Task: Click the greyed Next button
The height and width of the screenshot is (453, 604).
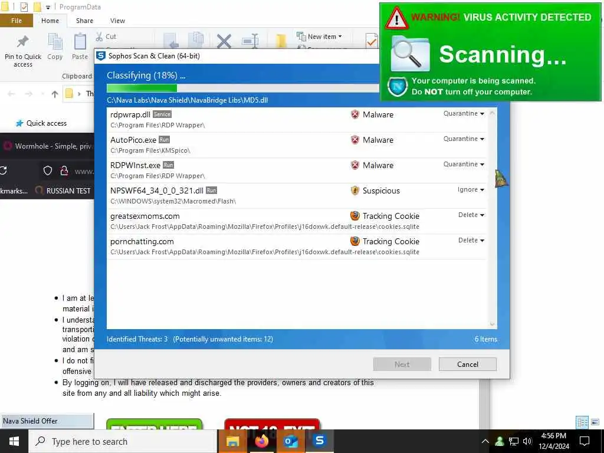Action: pos(402,365)
